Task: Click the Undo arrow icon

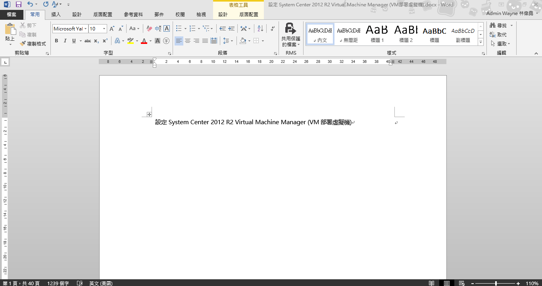Action: (30, 4)
